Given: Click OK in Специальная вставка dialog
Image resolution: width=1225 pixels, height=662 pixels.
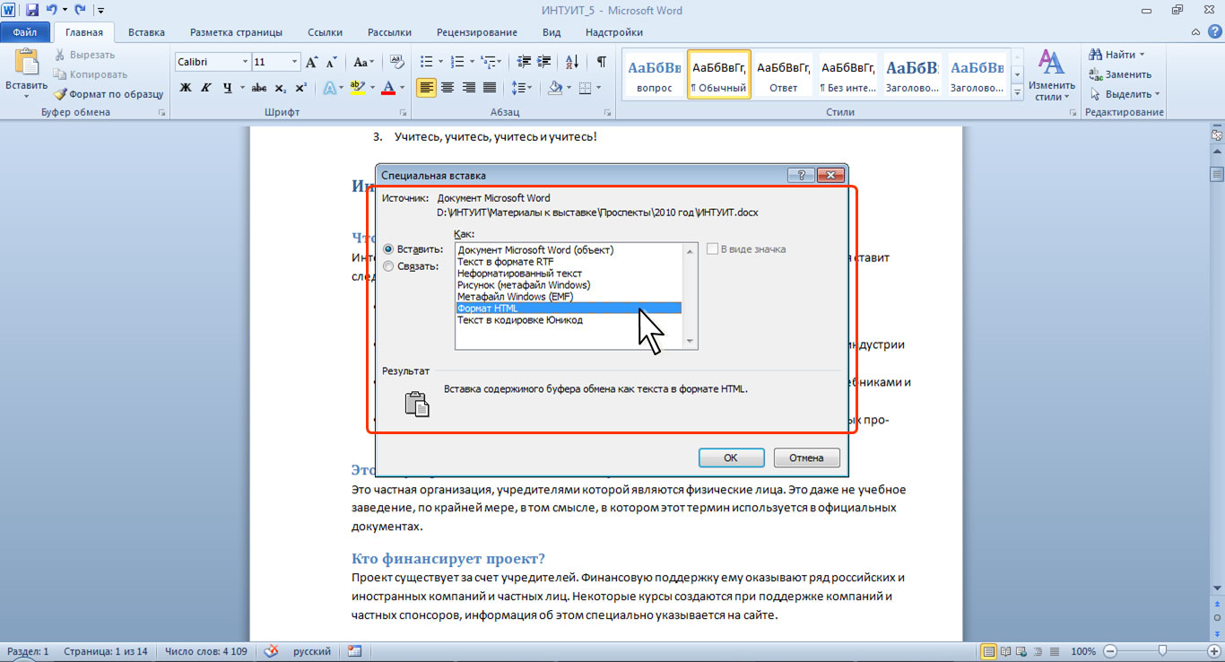Looking at the screenshot, I should [x=731, y=457].
